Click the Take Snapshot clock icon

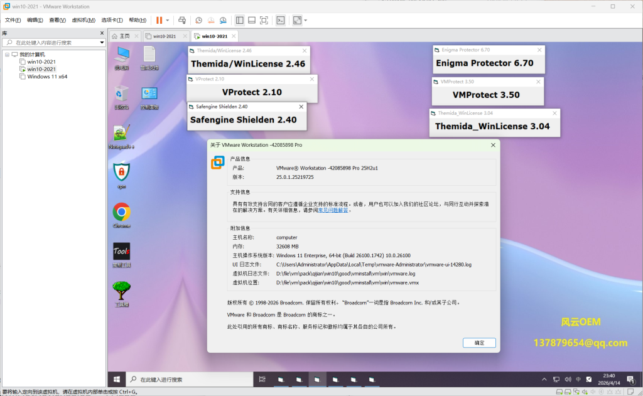point(199,20)
